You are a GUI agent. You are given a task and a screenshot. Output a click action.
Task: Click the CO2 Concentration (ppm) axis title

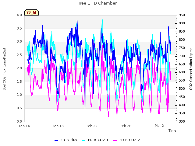point(191,69)
